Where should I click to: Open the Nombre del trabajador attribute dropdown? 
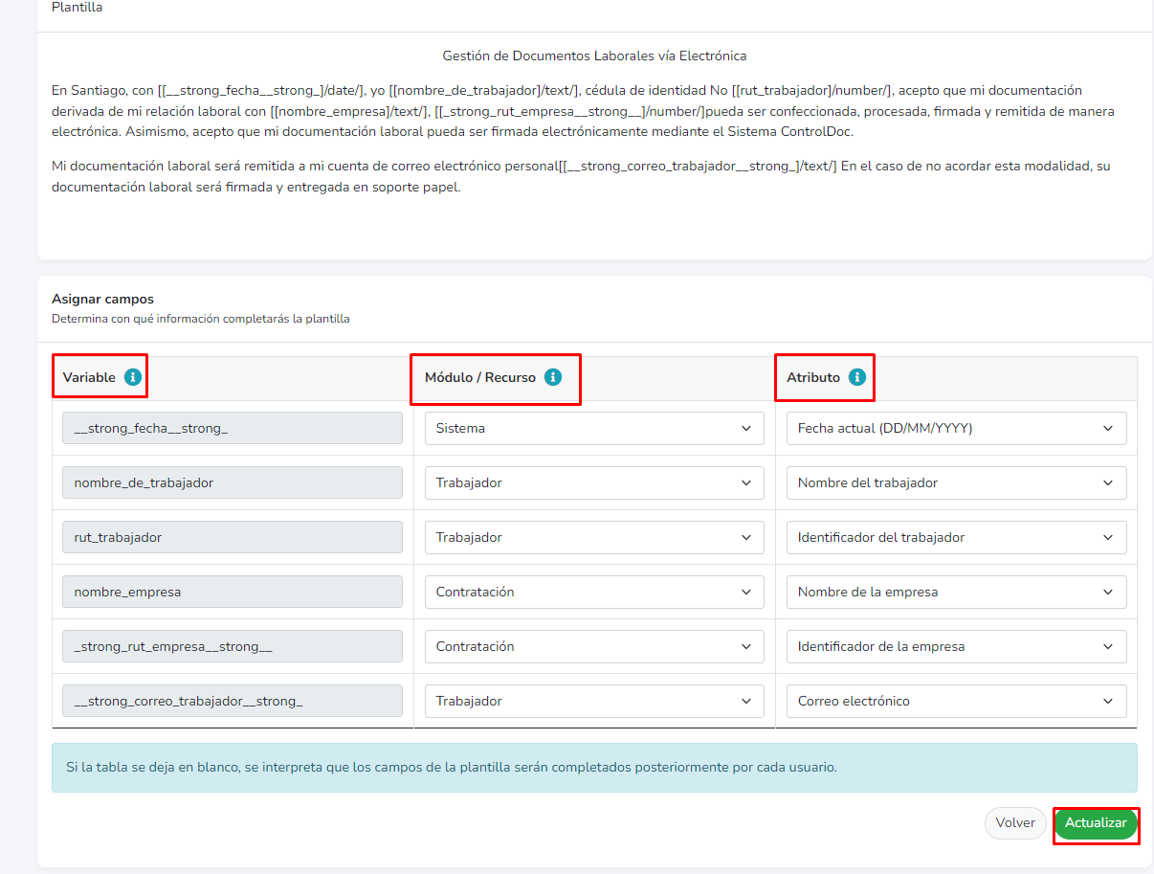(x=956, y=482)
